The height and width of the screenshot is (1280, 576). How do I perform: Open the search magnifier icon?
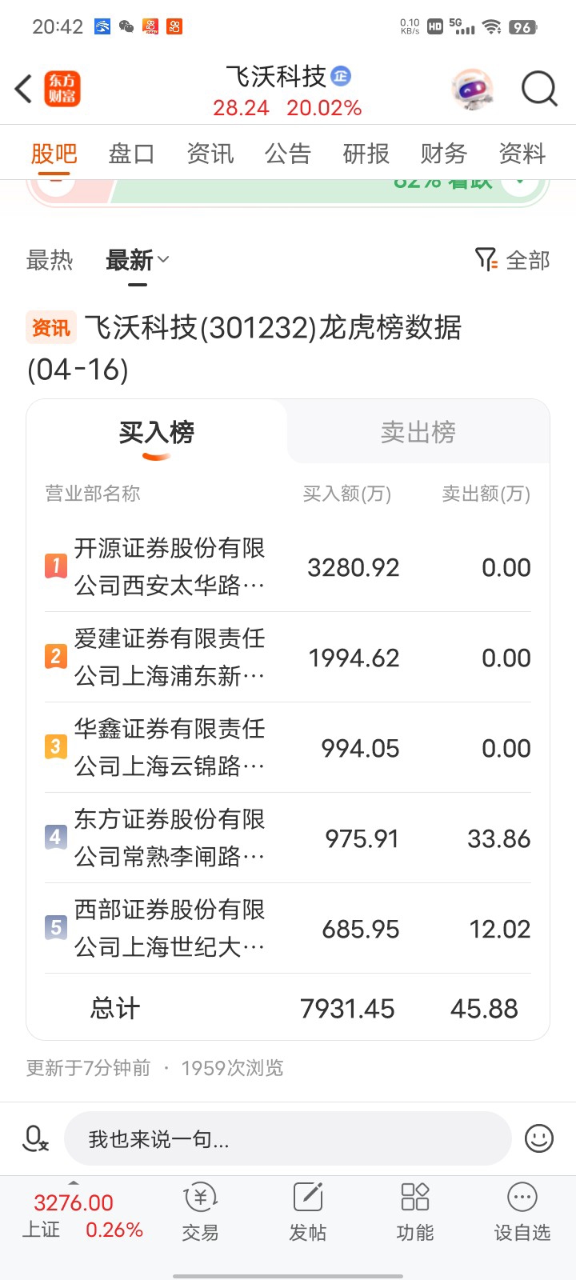pyautogui.click(x=539, y=88)
